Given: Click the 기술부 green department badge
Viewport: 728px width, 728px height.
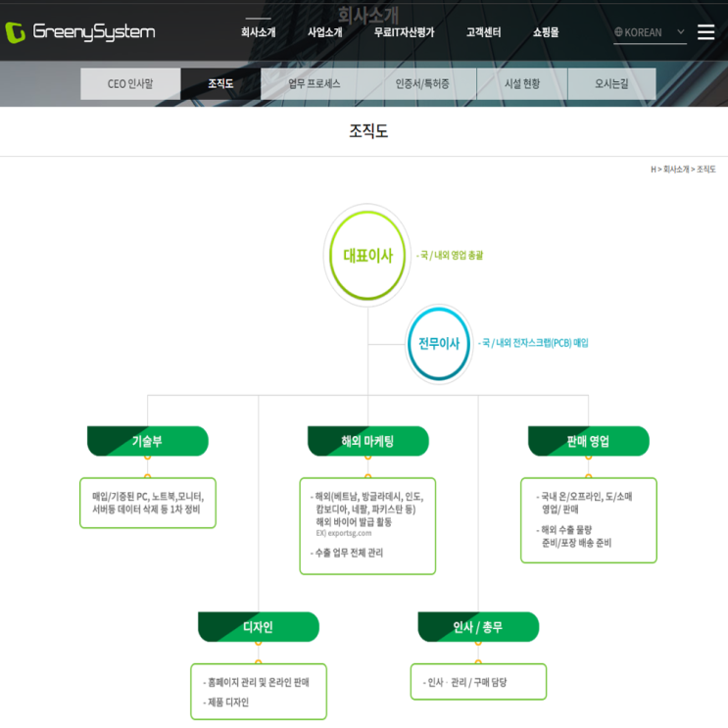Looking at the screenshot, I should [148, 441].
